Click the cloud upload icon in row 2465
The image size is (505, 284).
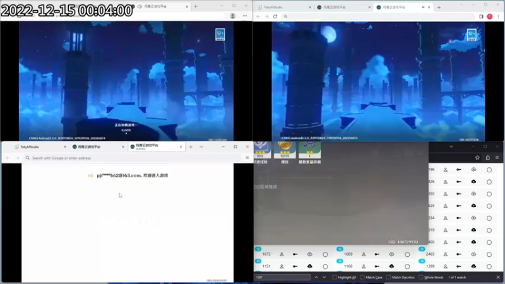[473, 254]
